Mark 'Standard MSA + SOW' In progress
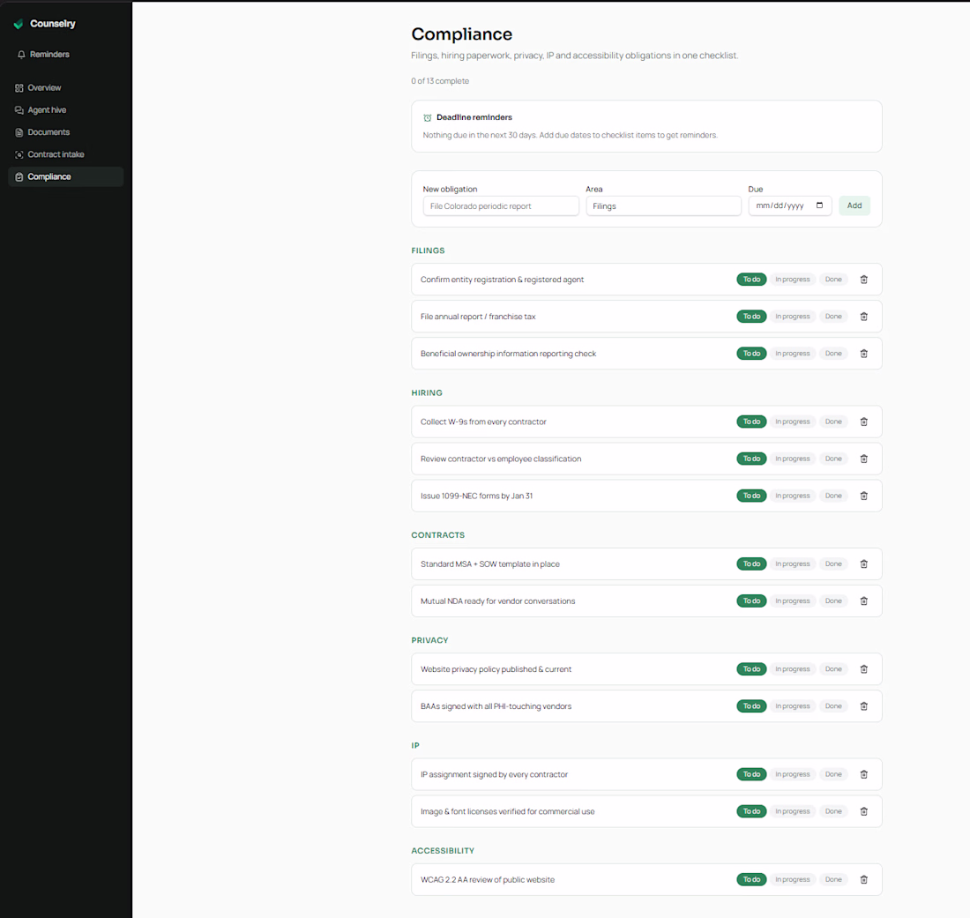 (793, 564)
